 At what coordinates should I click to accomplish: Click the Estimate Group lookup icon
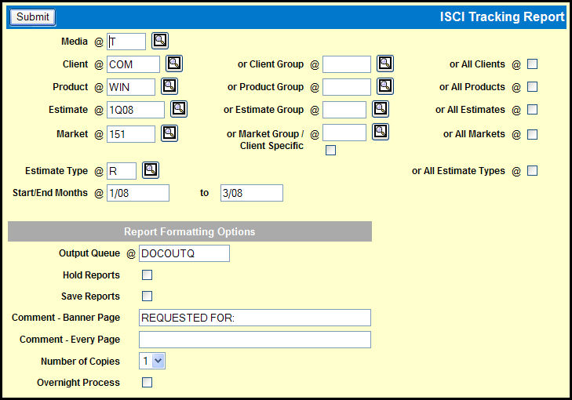pos(380,109)
